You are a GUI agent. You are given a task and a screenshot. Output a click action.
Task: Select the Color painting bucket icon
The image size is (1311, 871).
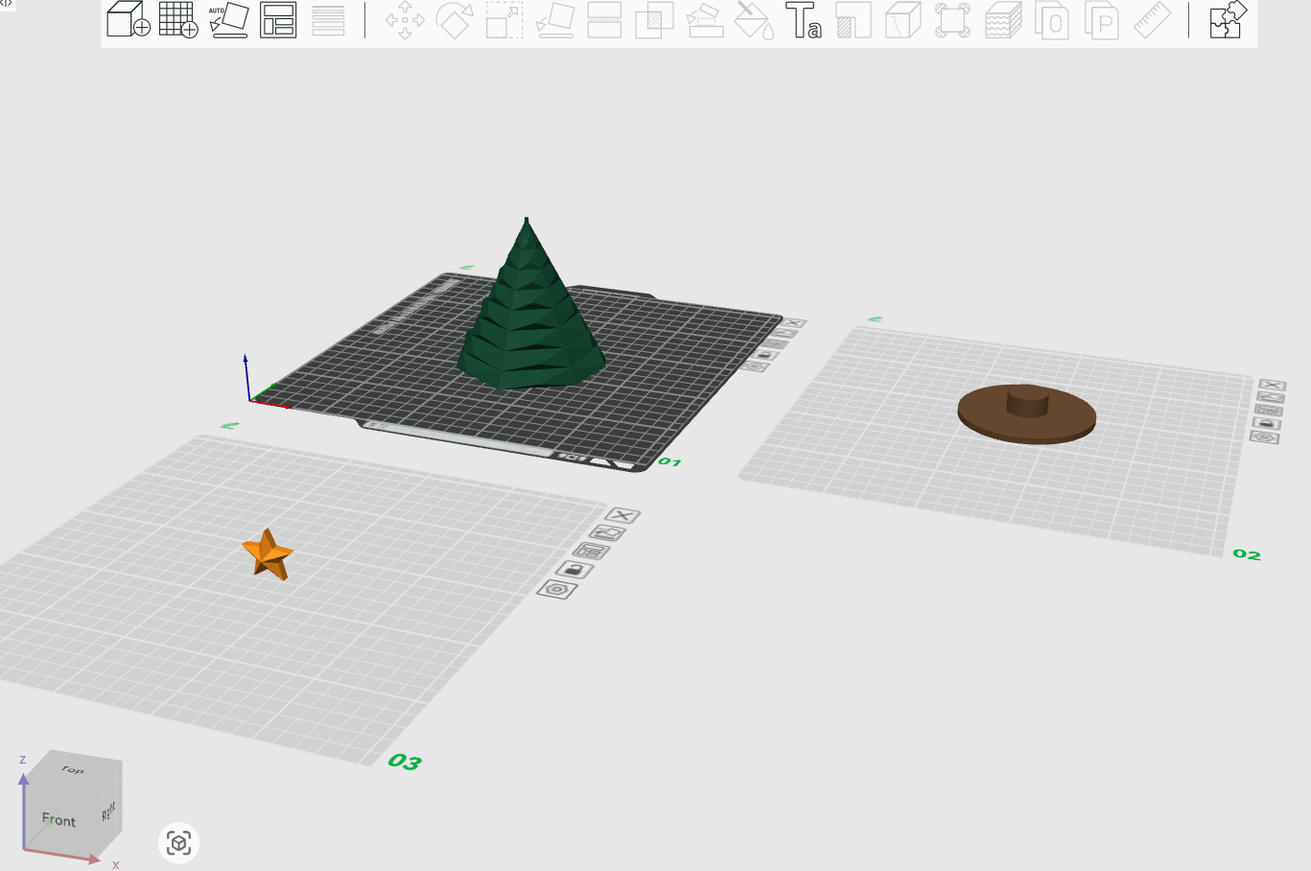[x=754, y=20]
